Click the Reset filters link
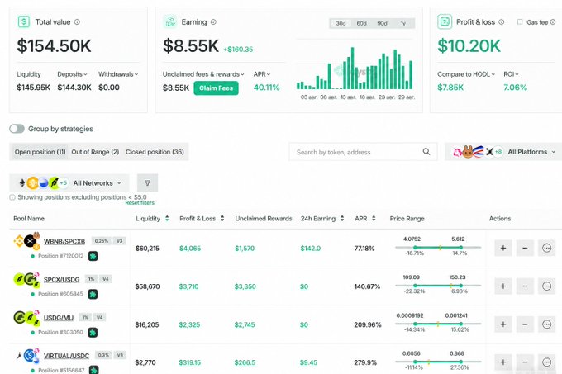The height and width of the screenshot is (374, 562). 140,202
